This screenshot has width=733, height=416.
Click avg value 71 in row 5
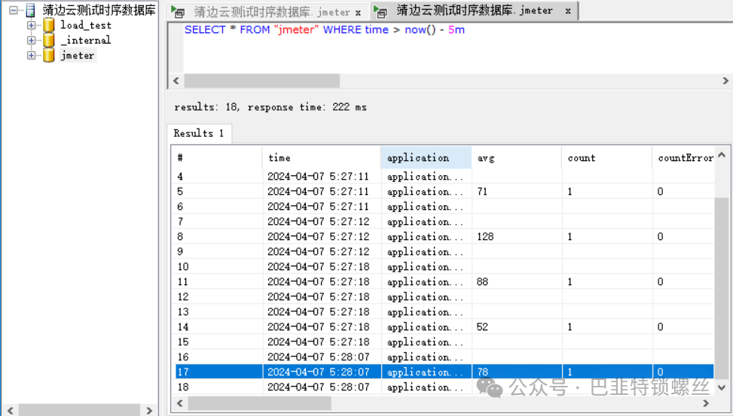[x=482, y=191]
